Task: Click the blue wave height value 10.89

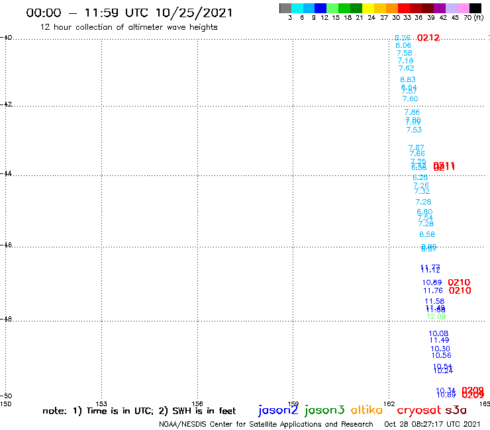Action: [x=432, y=282]
